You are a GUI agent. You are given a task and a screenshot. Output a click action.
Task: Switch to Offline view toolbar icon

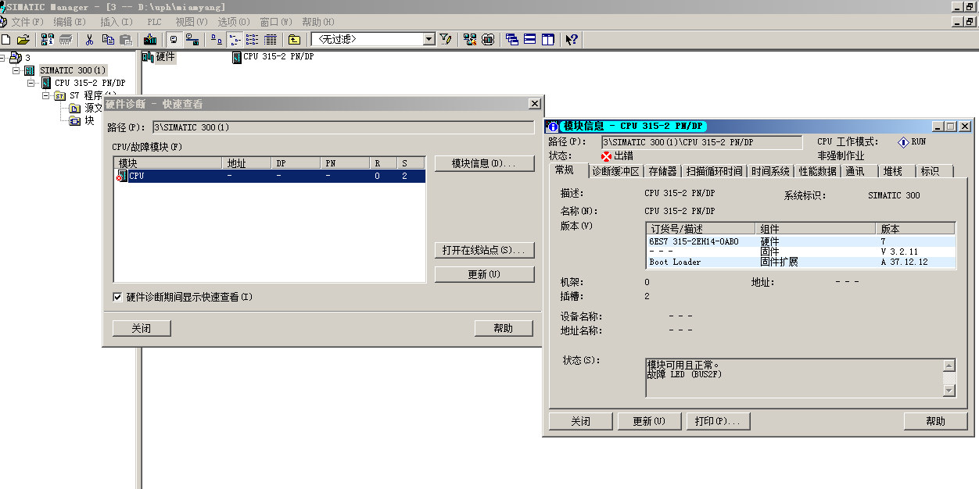point(174,39)
